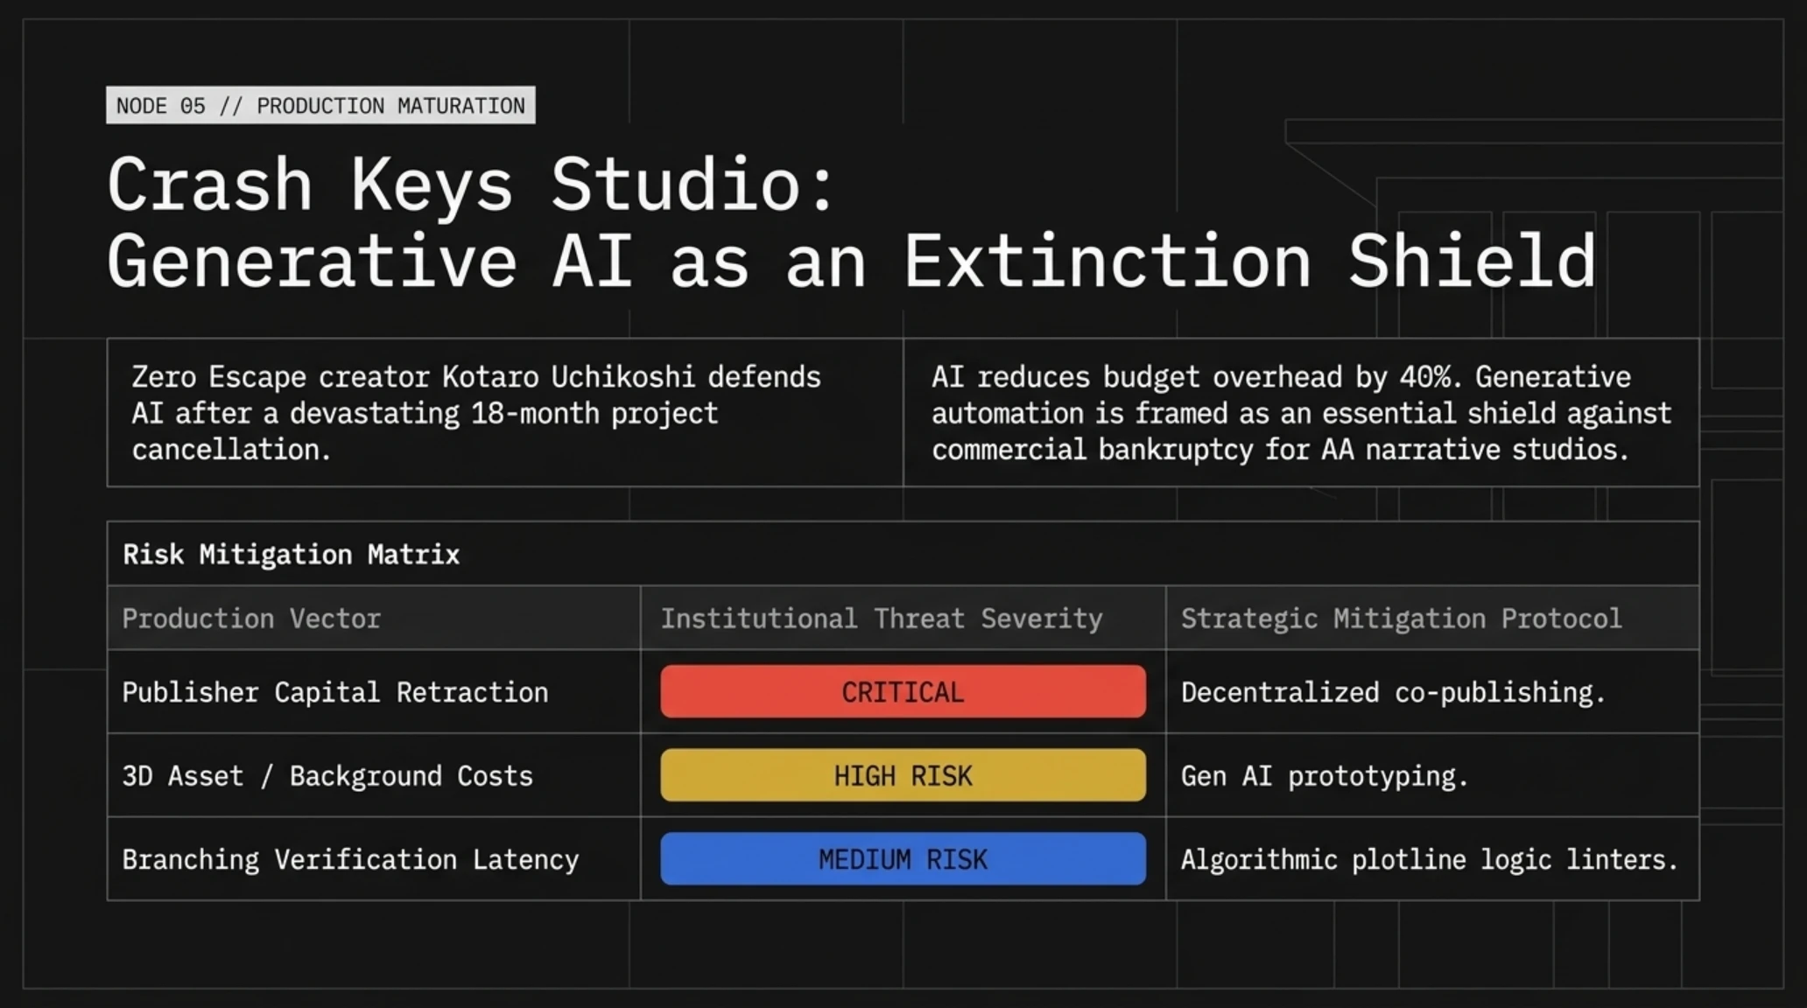Click the yellow HIGH RISK severity badge
The height and width of the screenshot is (1008, 1807).
click(x=903, y=775)
